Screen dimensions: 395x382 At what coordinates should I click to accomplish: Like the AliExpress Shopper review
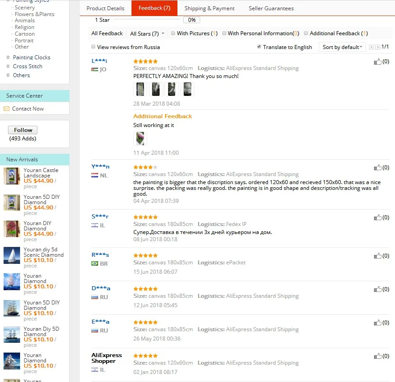tap(377, 356)
